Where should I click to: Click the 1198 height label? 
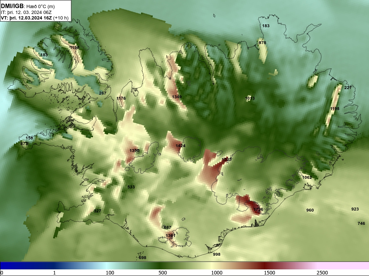coord(335,109)
